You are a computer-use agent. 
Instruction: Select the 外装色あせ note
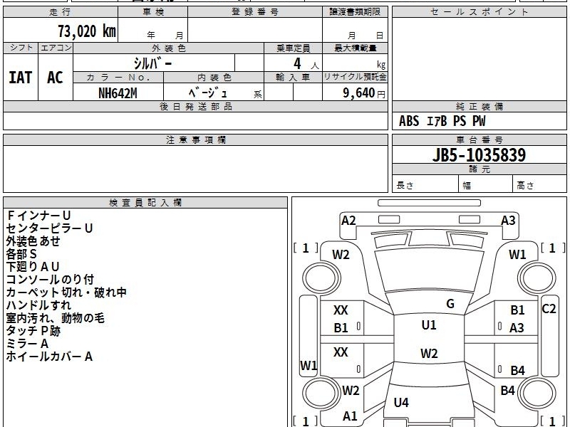[x=33, y=241]
